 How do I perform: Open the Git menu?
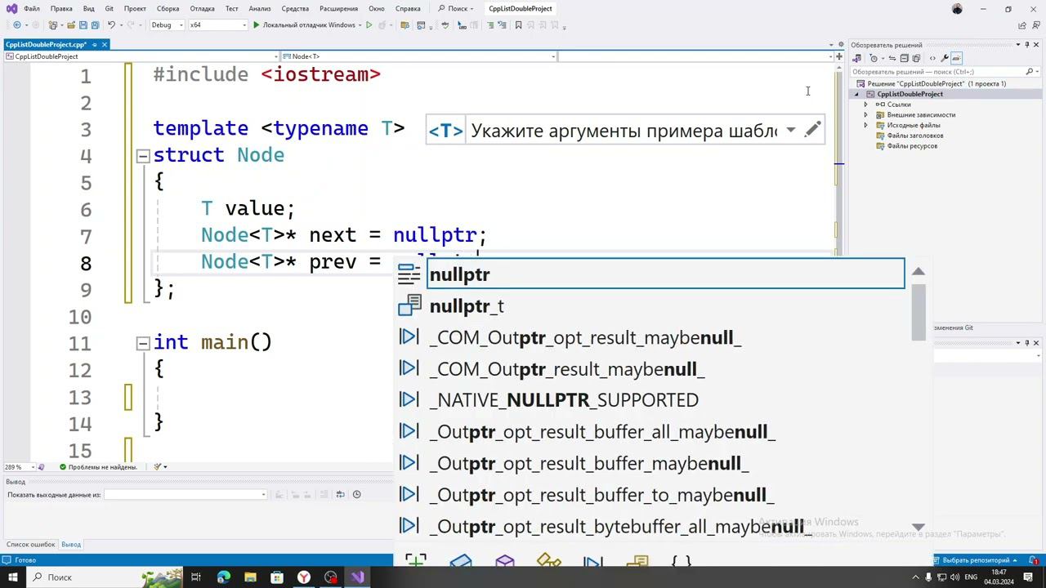tap(109, 8)
